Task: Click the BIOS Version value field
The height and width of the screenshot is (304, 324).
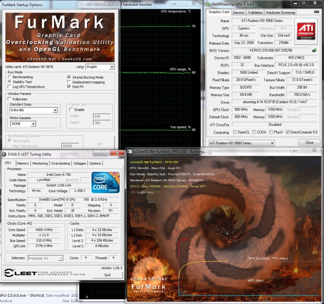Action: [x=270, y=50]
